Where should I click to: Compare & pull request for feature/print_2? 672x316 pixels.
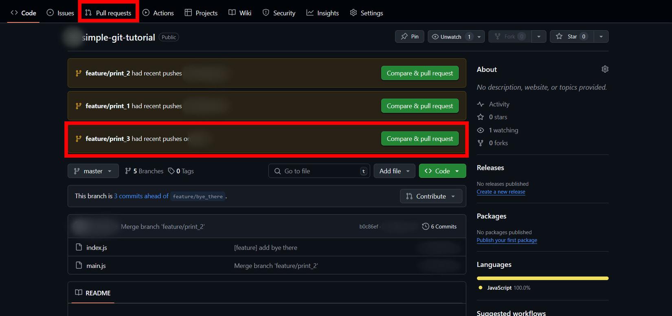tap(420, 73)
